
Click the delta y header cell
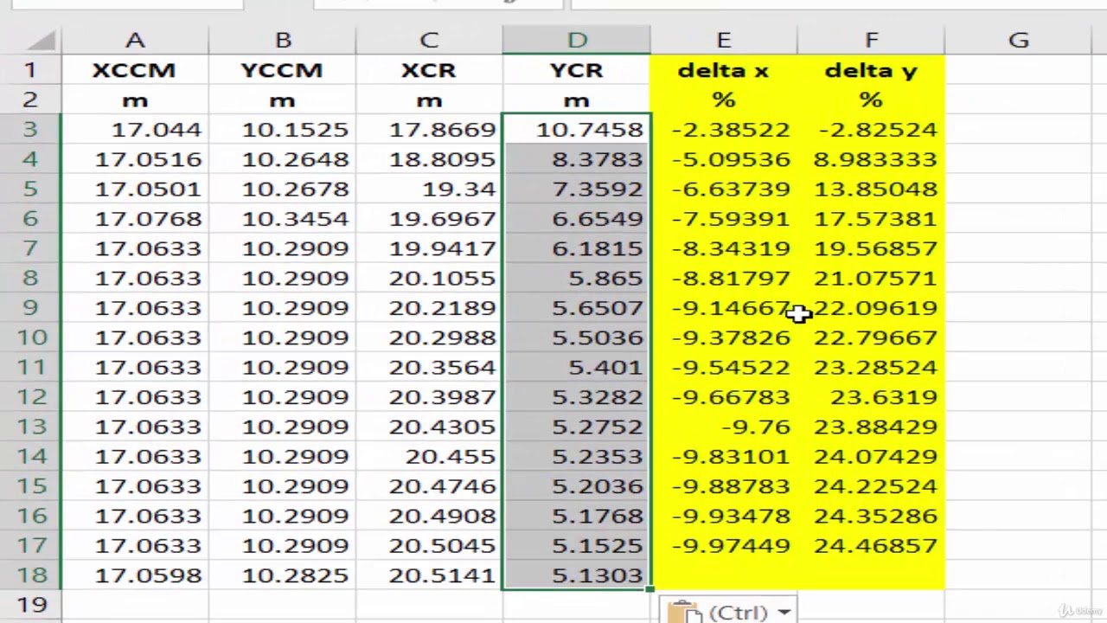click(x=871, y=70)
